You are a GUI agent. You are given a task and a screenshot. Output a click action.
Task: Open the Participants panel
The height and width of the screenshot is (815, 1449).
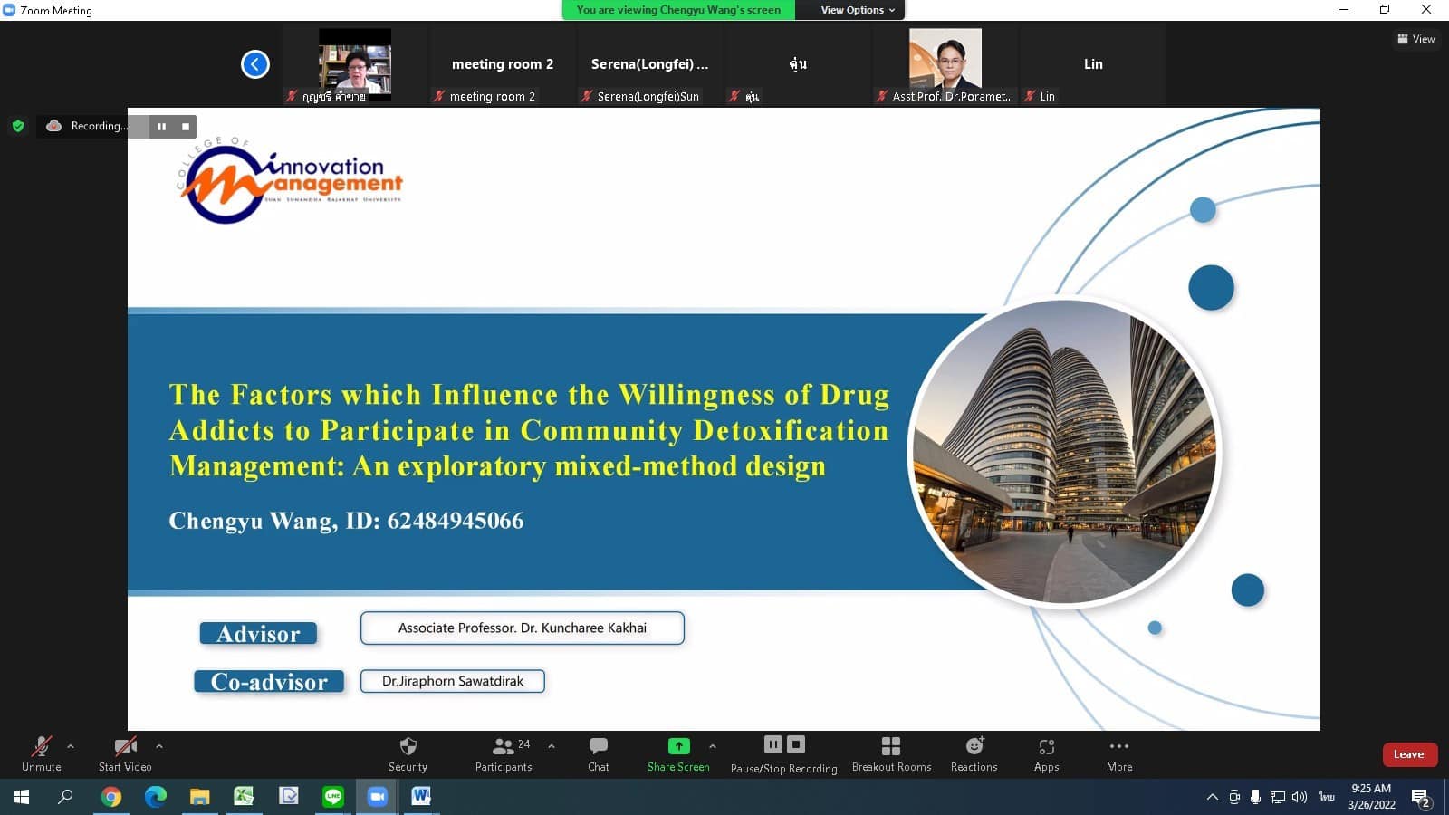504,753
